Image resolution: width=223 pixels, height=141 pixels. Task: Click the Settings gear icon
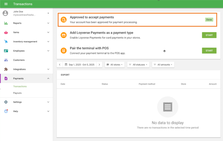6,102
